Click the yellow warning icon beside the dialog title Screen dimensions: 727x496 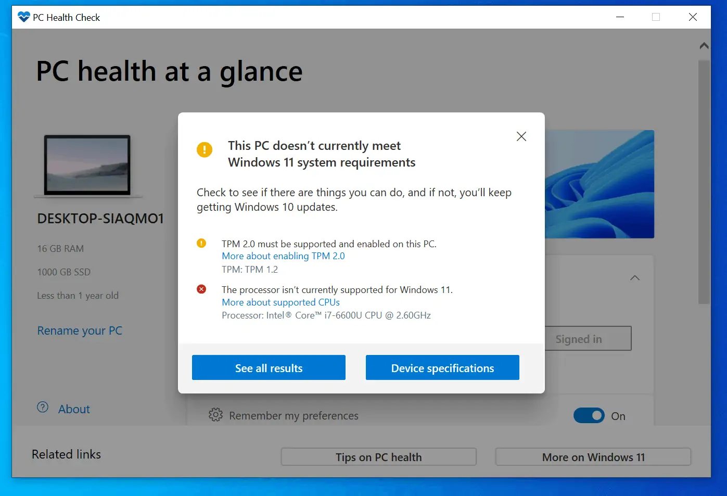(x=205, y=150)
